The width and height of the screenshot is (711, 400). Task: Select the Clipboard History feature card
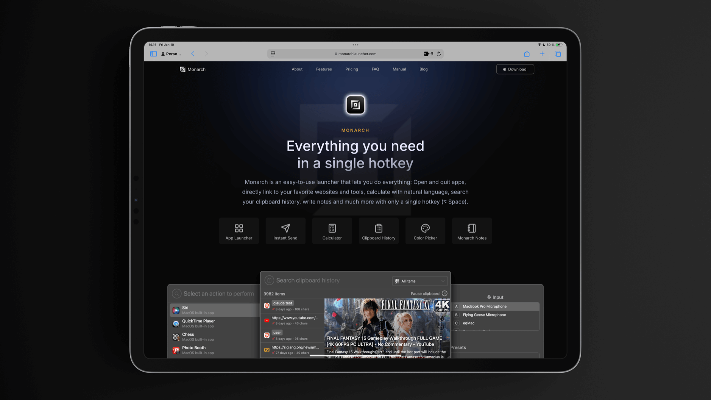pyautogui.click(x=379, y=231)
